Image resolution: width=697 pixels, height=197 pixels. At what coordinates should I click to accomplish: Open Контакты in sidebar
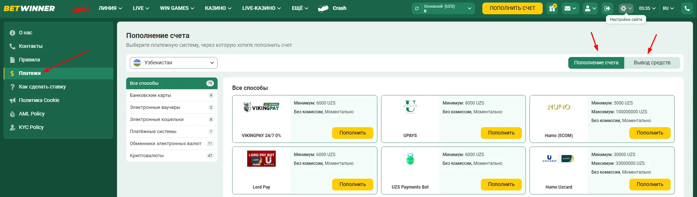59,46
